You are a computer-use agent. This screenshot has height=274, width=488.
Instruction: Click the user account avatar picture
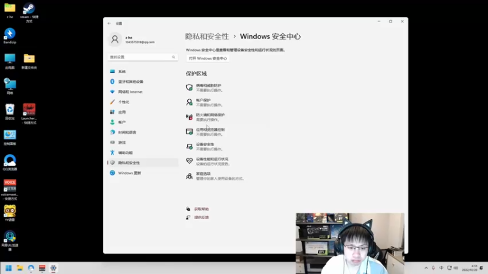pyautogui.click(x=115, y=40)
